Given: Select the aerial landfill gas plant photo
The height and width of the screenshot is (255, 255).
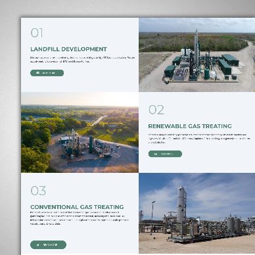Looking at the screenshot, I should click(197, 55).
